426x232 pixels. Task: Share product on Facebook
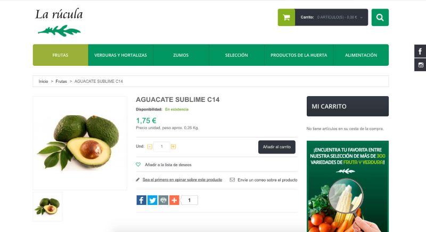click(x=141, y=200)
